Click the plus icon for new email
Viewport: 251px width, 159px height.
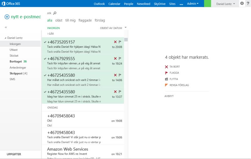coord(7,17)
